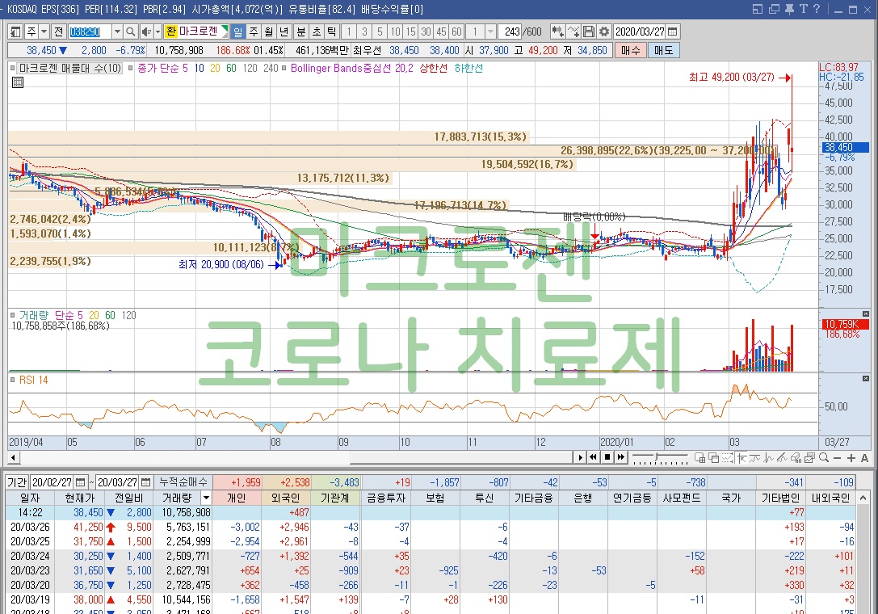
Task: Click the Bollinger Bands중심선 20,2 legend
Action: [x=351, y=68]
